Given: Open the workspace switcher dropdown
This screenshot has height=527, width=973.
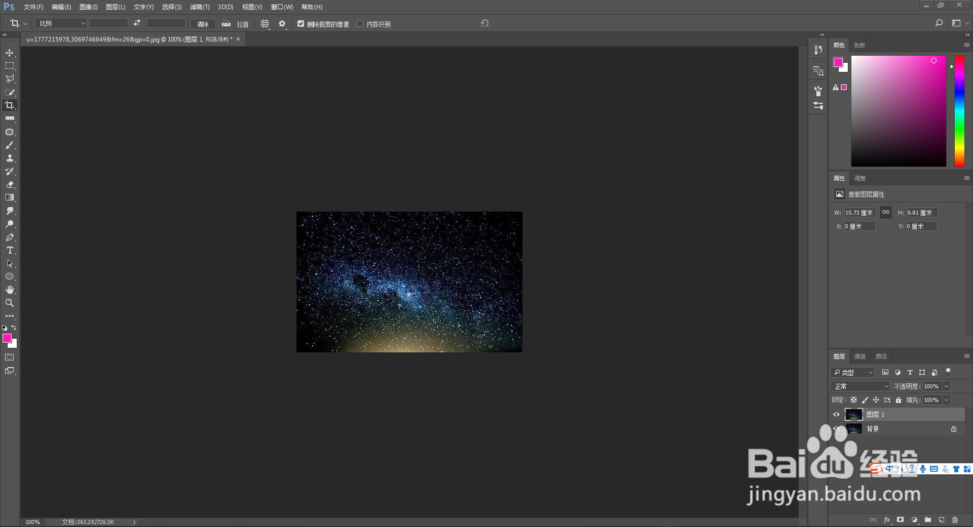Looking at the screenshot, I should [x=959, y=23].
